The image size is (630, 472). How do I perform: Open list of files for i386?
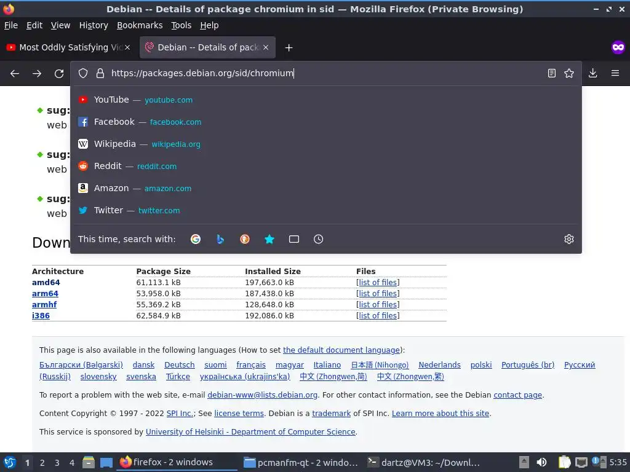coord(378,316)
